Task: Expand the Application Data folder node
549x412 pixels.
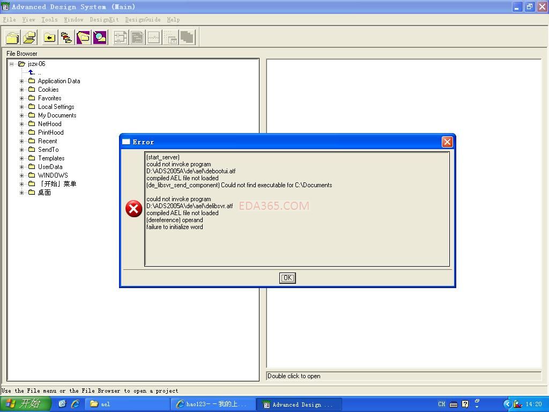Action: [x=21, y=81]
